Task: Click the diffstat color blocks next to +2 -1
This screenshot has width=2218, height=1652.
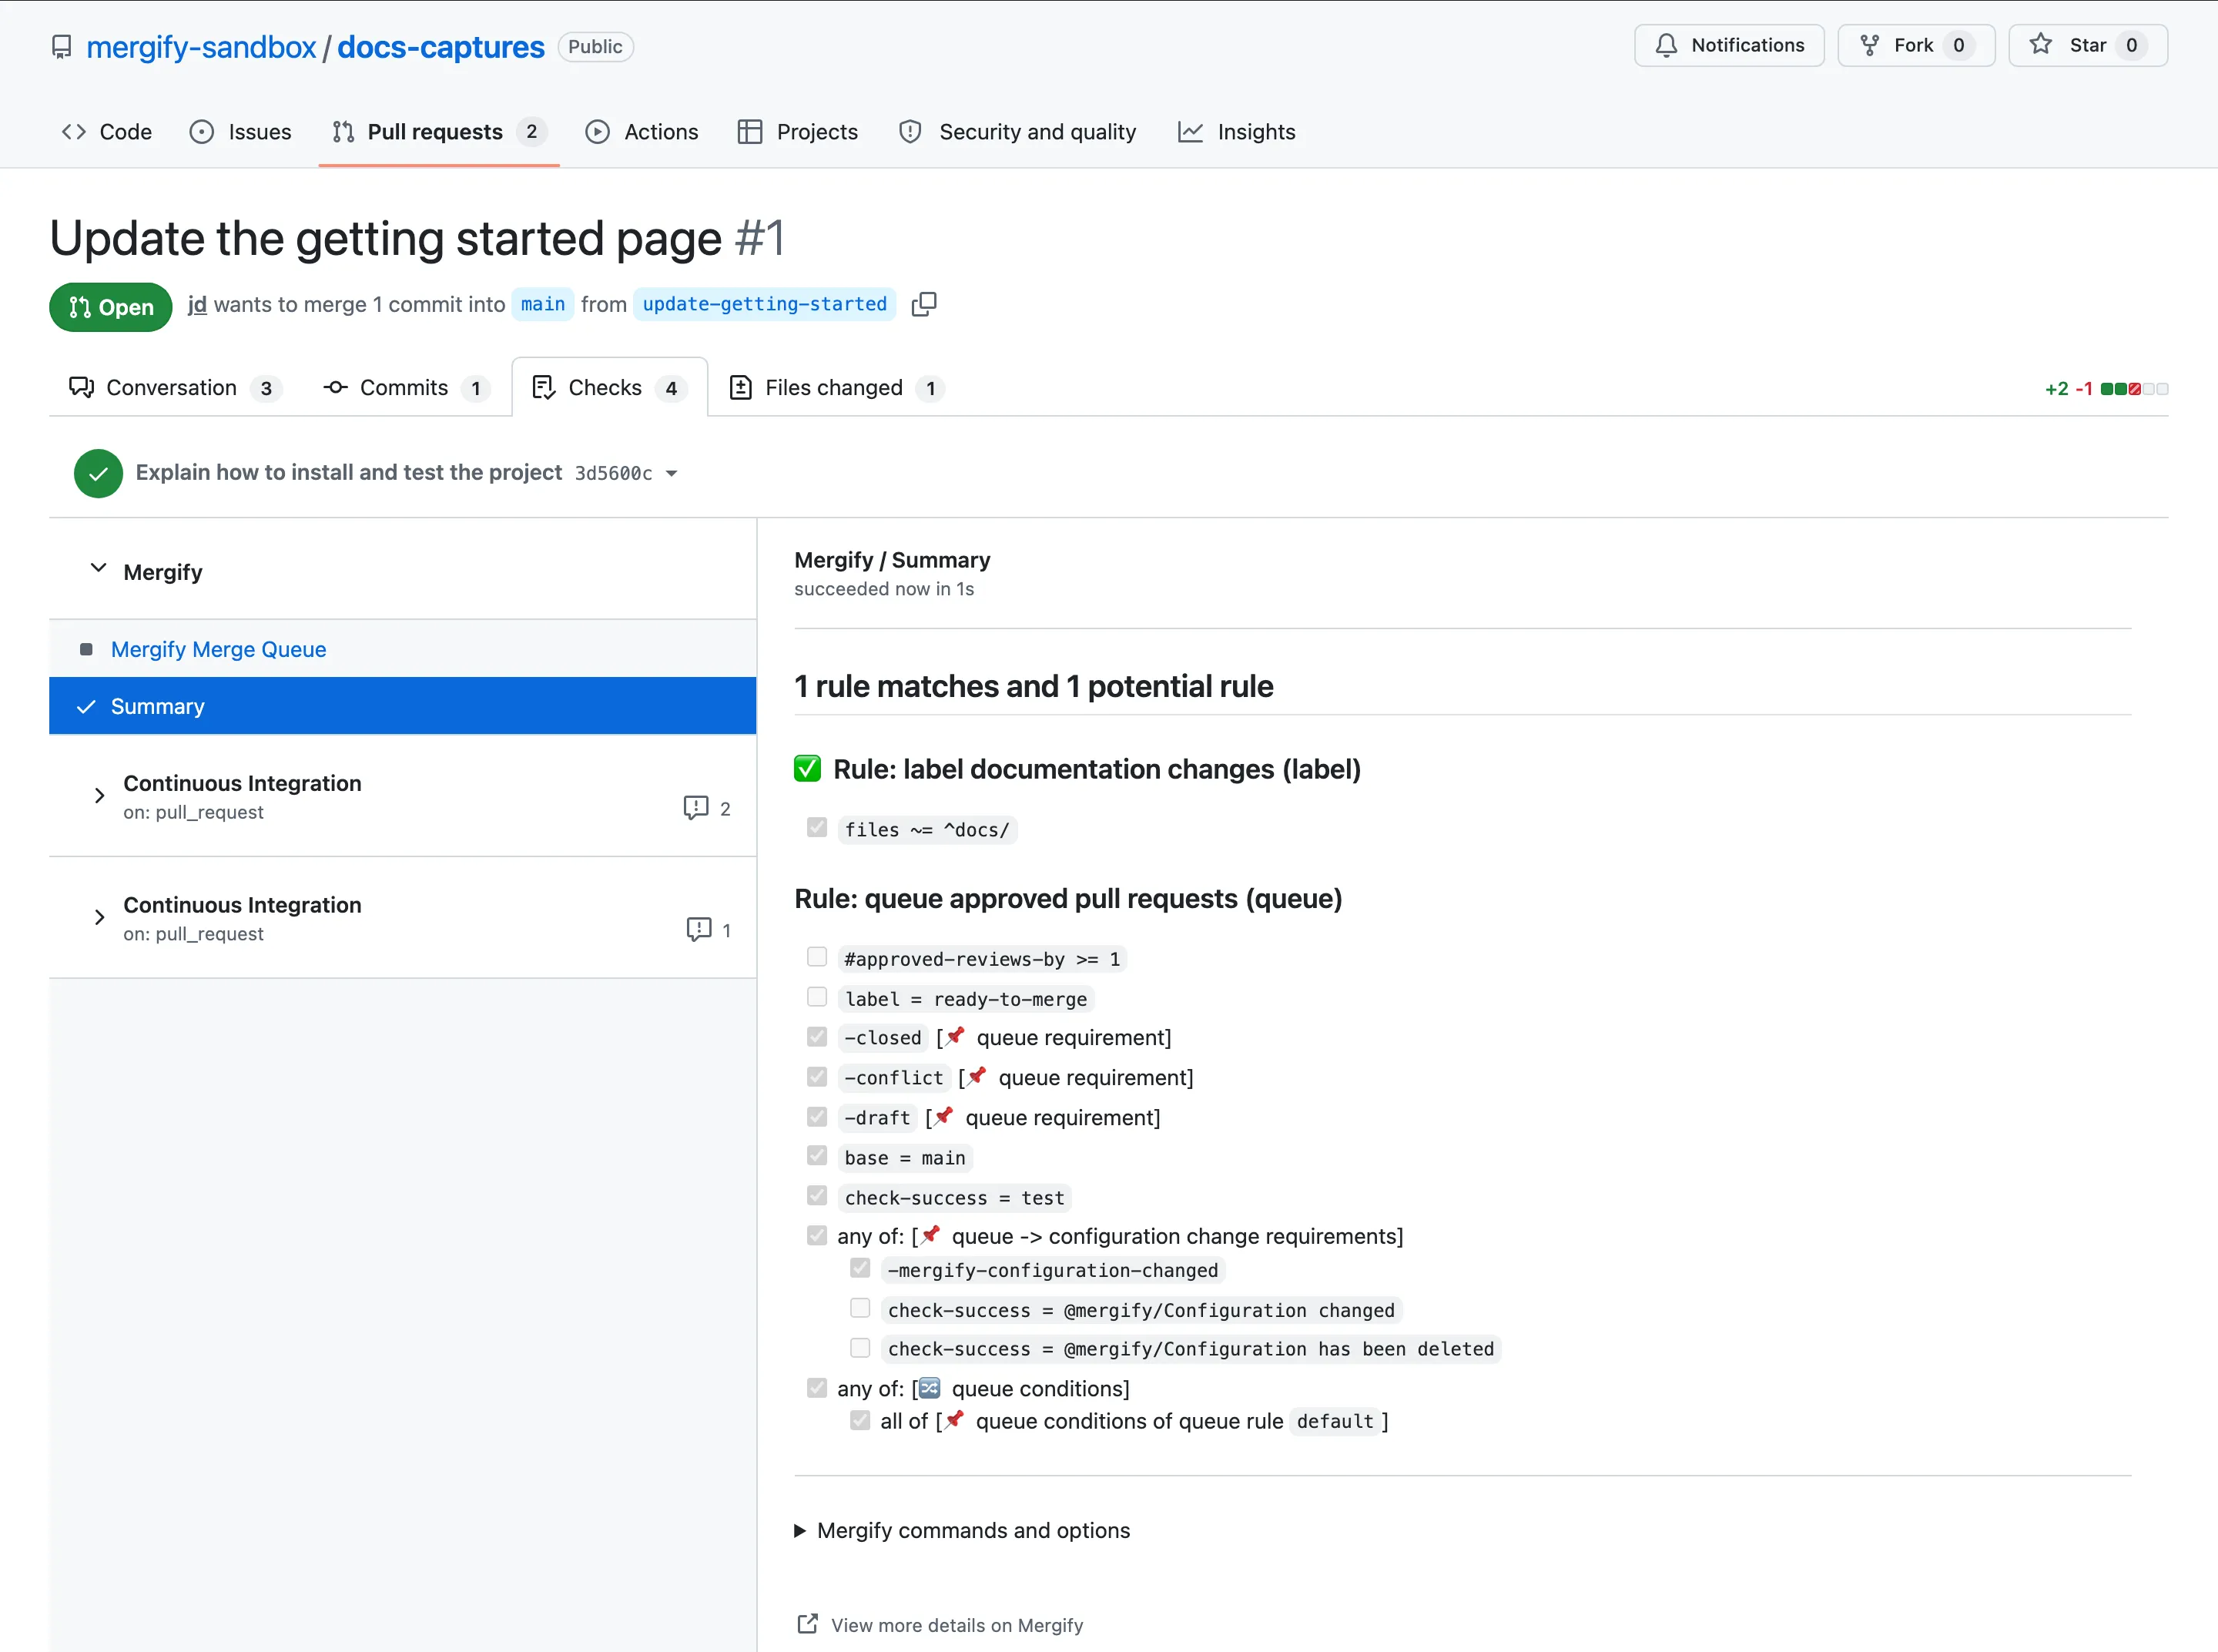Action: [x=2134, y=389]
